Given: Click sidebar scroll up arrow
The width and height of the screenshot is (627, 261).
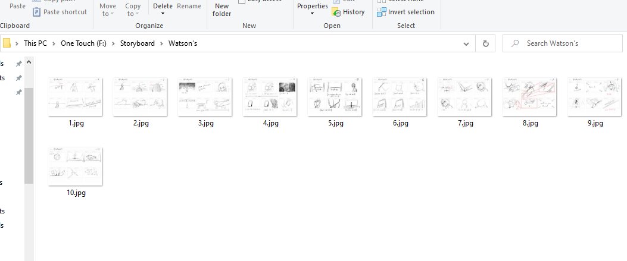Looking at the screenshot, I should 29,62.
